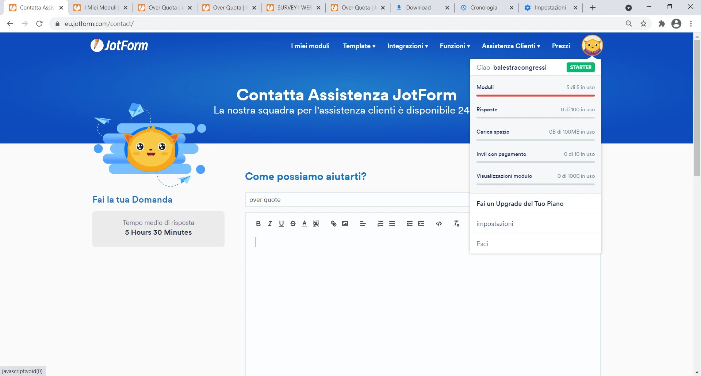
Task: Increase the text indentation
Action: (x=421, y=223)
